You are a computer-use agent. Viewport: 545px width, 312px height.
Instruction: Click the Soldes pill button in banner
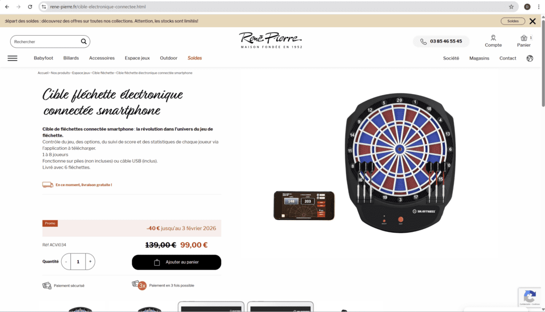click(513, 21)
